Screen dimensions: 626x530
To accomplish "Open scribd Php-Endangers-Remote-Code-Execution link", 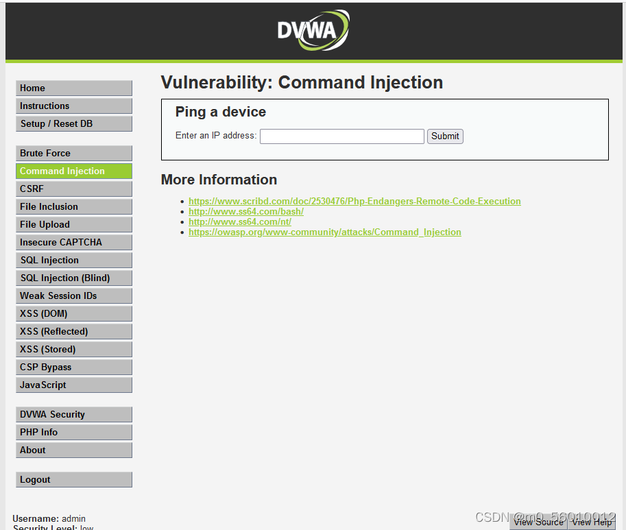I will (x=354, y=201).
